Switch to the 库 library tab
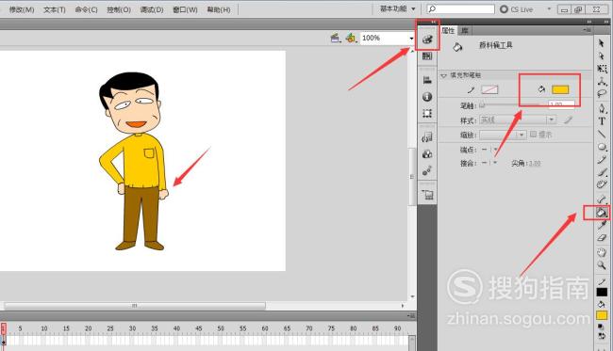This screenshot has height=351, width=613. 464,30
